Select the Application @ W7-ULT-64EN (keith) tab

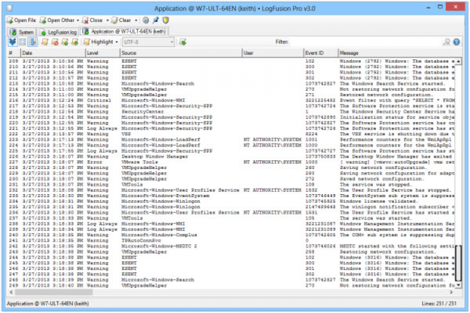point(125,31)
